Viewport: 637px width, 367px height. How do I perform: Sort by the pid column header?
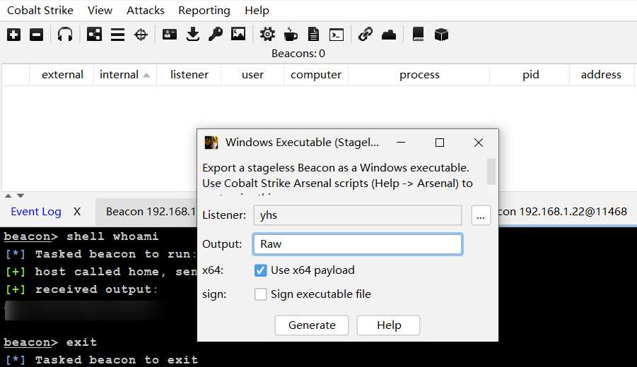(x=530, y=75)
